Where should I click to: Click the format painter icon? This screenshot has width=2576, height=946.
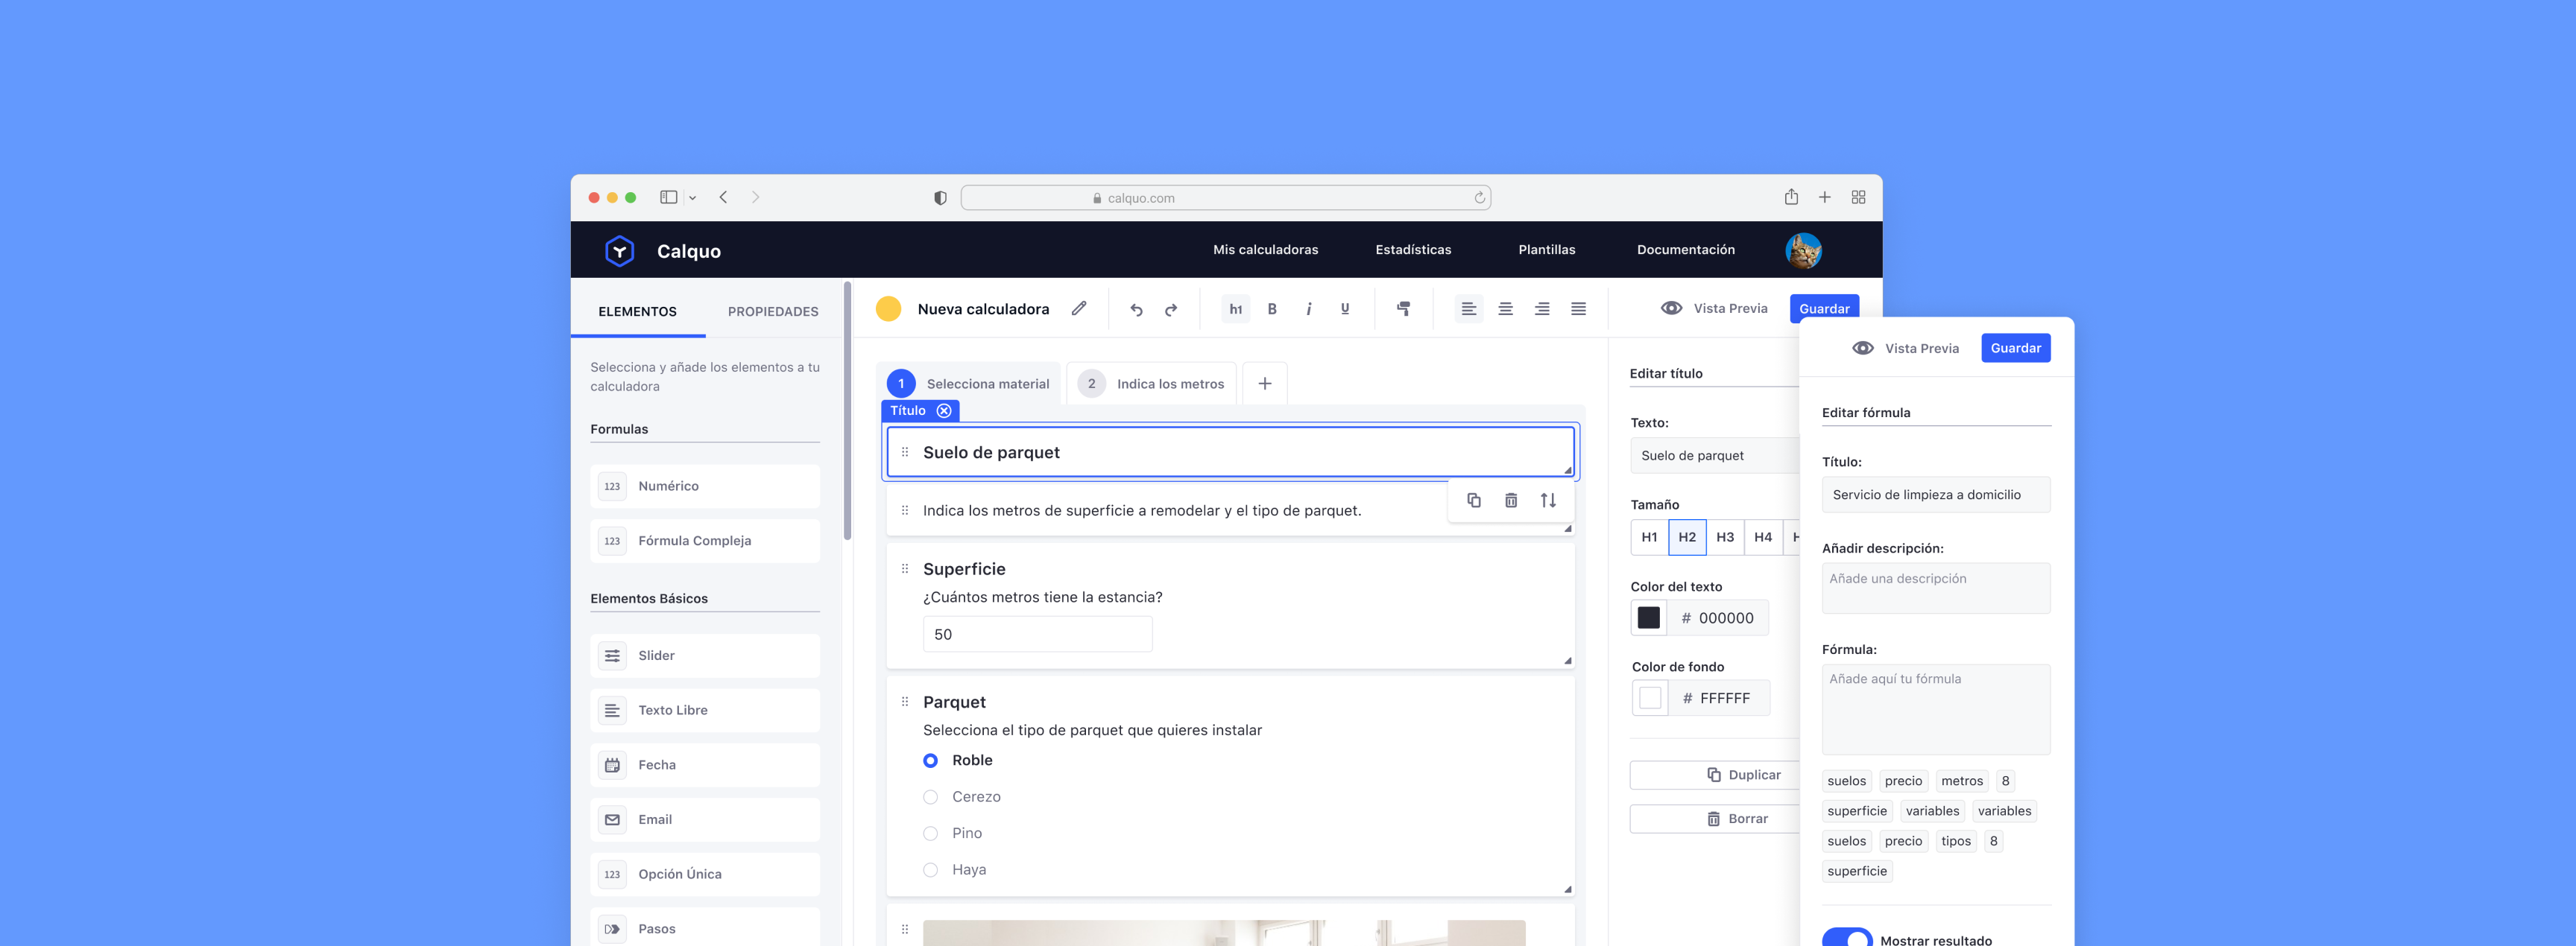coord(1404,308)
